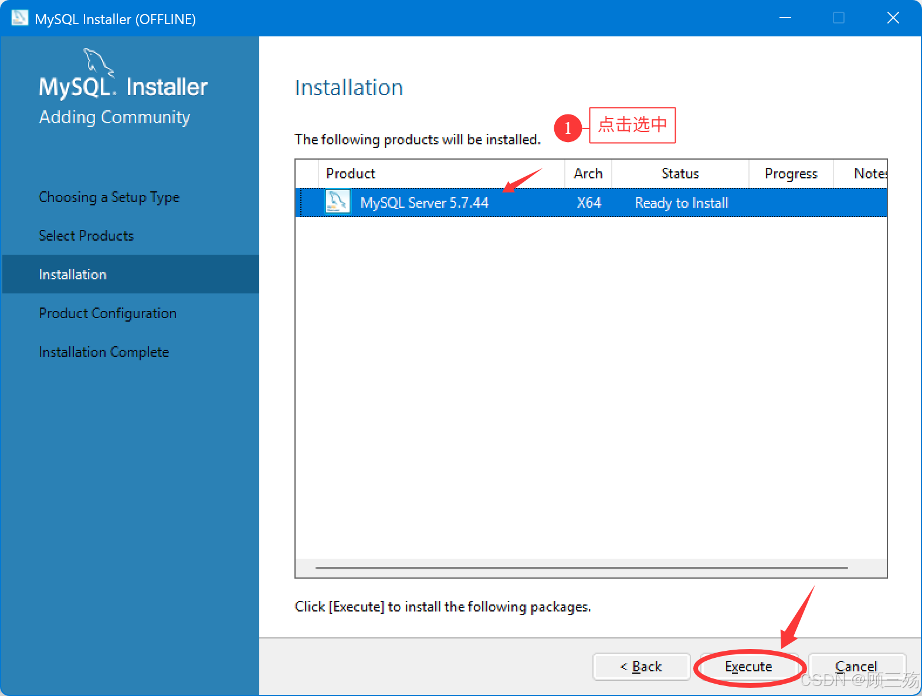Viewport: 922px width, 696px height.
Task: Go to Select Products step
Action: [x=86, y=236]
